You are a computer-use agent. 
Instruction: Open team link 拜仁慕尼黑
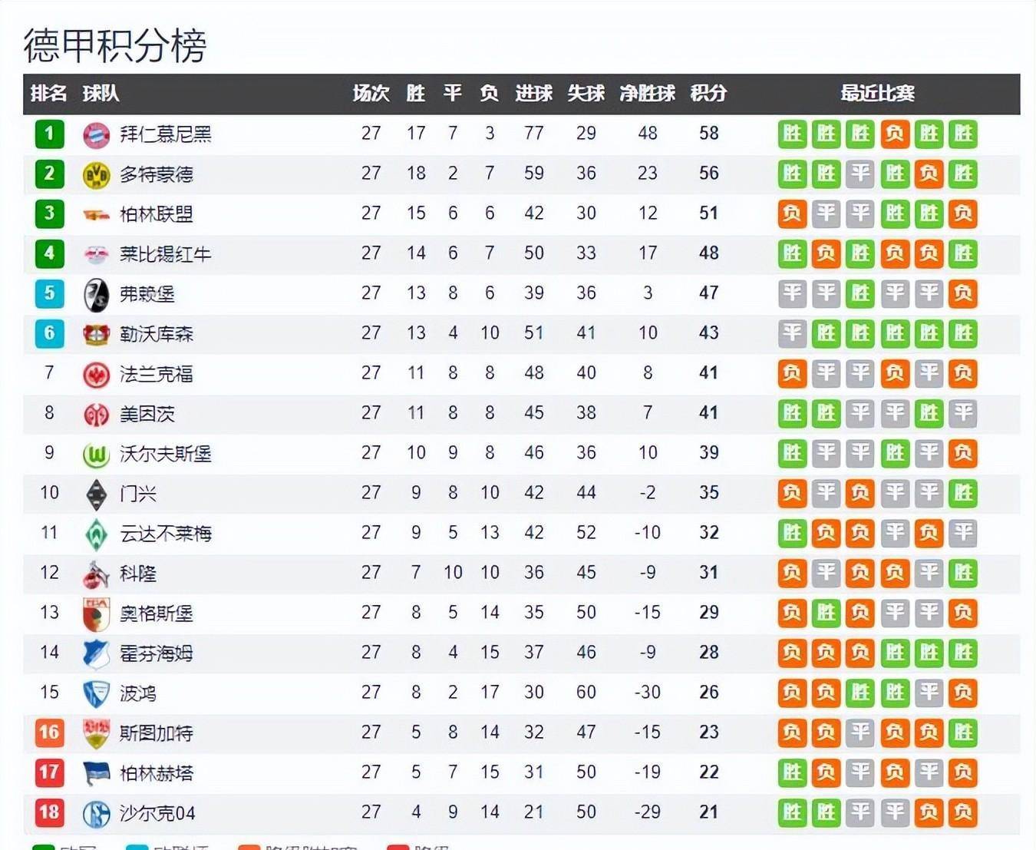(x=166, y=134)
